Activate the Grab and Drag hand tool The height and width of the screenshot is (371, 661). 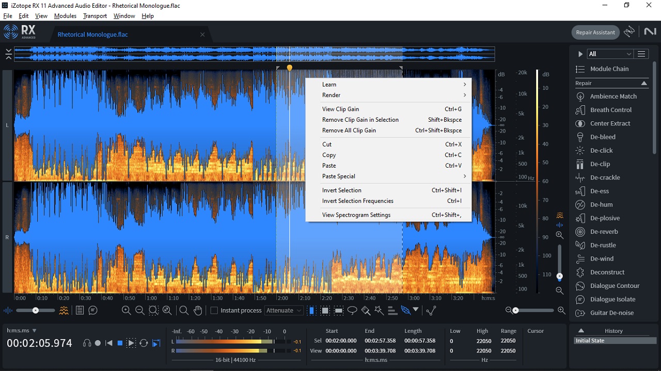pyautogui.click(x=198, y=310)
